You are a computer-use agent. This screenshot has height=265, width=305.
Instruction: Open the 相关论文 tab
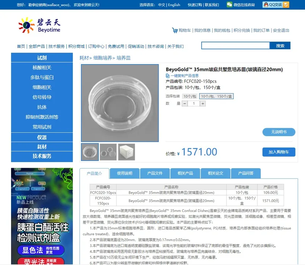coord(215,173)
